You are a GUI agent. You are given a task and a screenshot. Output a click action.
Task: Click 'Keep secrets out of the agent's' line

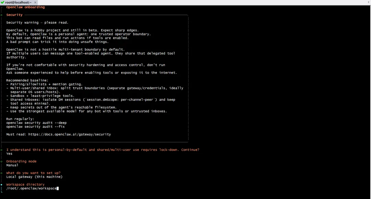coord(61,108)
